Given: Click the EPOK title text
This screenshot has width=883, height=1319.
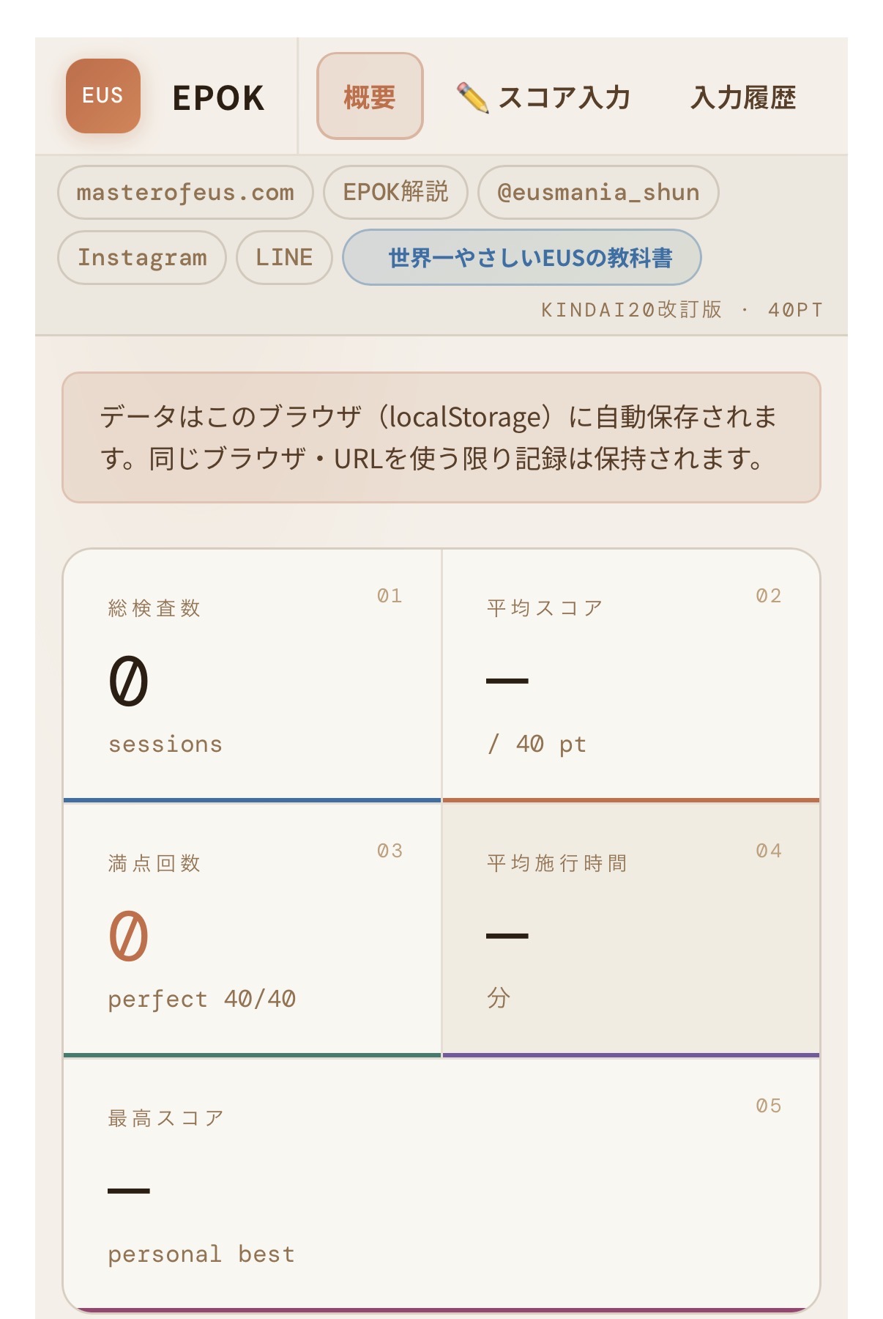Looking at the screenshot, I should pyautogui.click(x=218, y=98).
